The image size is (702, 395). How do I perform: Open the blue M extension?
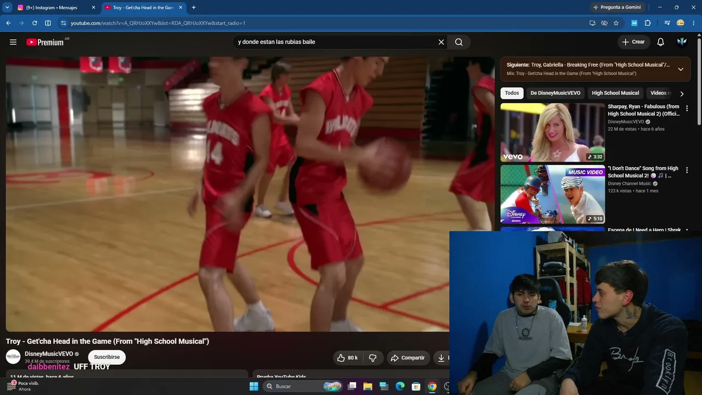635,23
